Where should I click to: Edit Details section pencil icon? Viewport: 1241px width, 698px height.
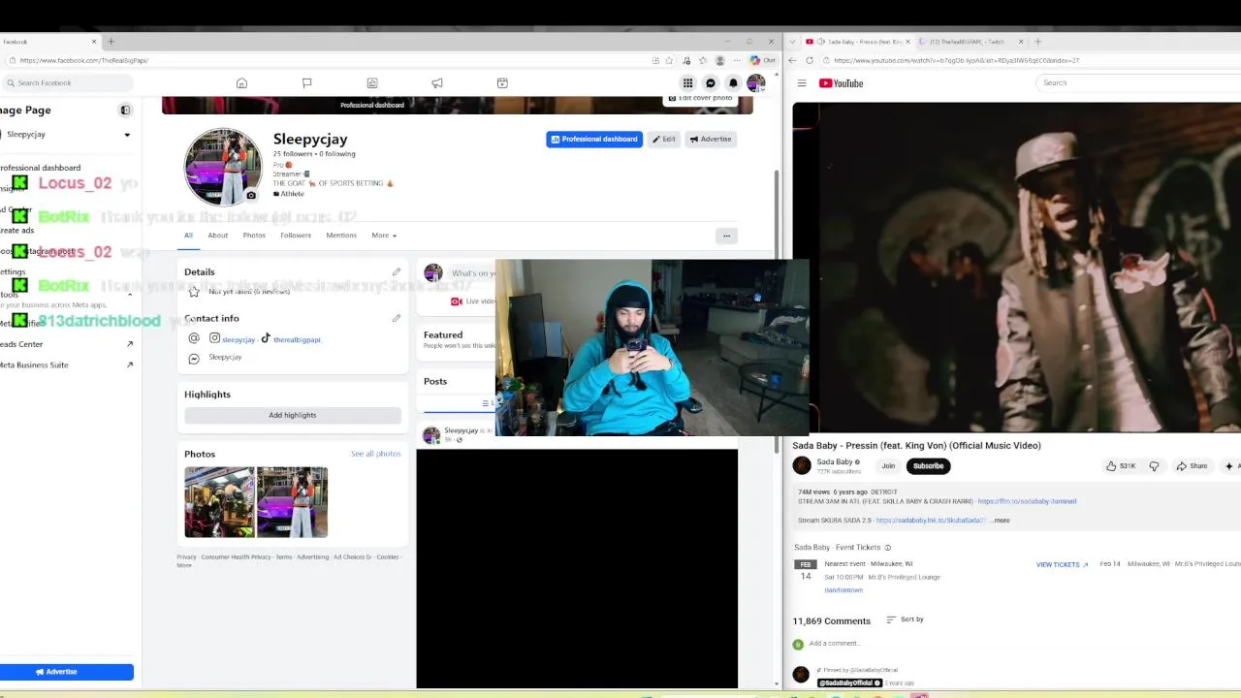(396, 271)
